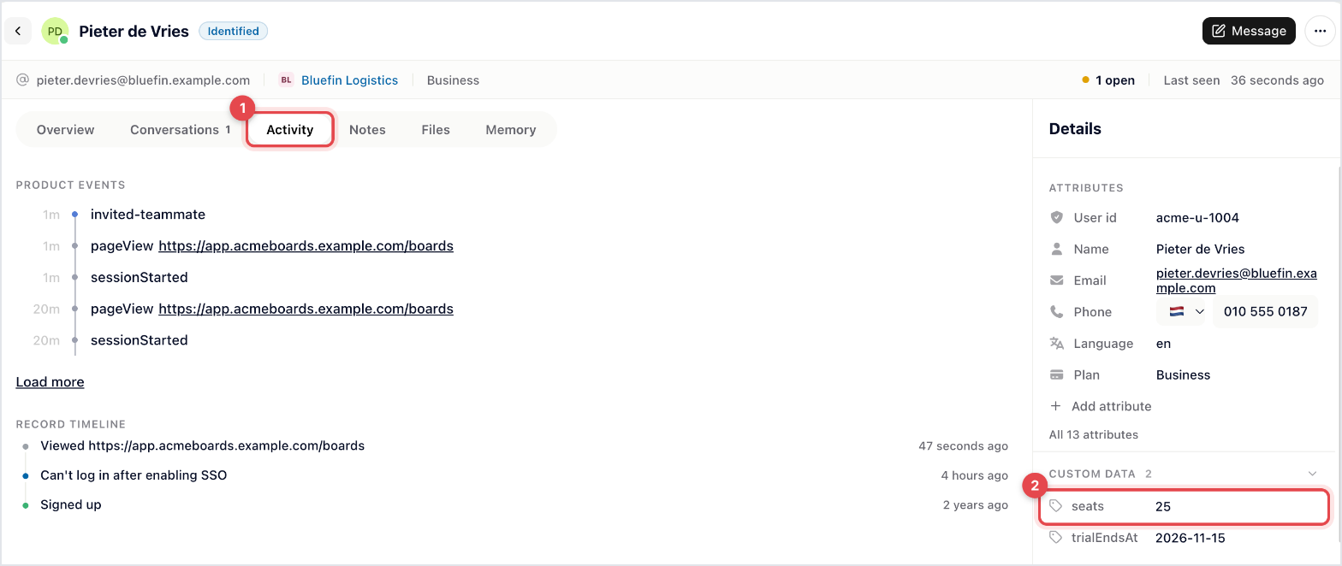Click "Can't log in after enabling SSO" entry

(x=134, y=475)
